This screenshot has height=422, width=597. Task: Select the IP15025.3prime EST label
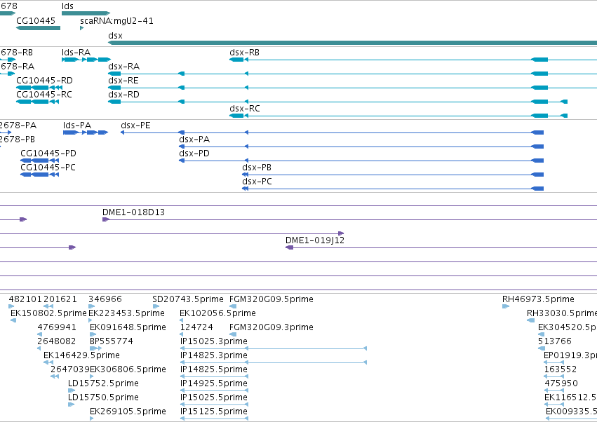click(x=213, y=341)
